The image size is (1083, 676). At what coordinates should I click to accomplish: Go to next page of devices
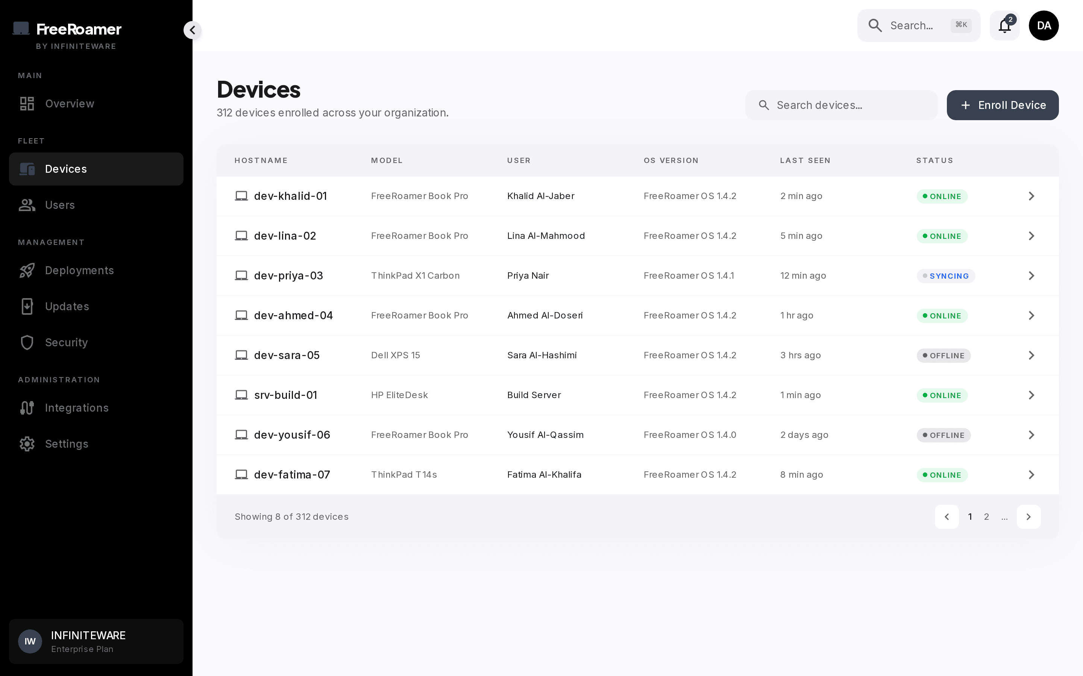coord(1028,517)
